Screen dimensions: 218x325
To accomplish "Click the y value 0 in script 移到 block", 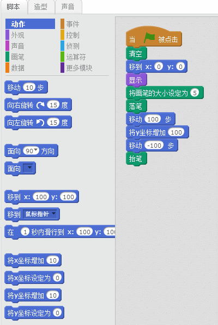I will 180,67.
